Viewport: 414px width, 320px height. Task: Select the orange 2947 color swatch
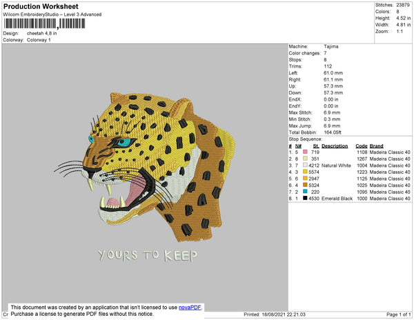point(305,179)
